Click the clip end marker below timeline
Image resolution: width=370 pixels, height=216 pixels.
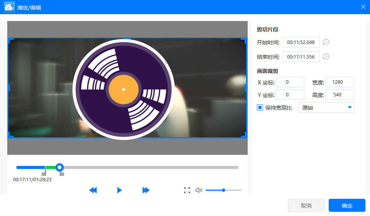[x=62, y=174]
